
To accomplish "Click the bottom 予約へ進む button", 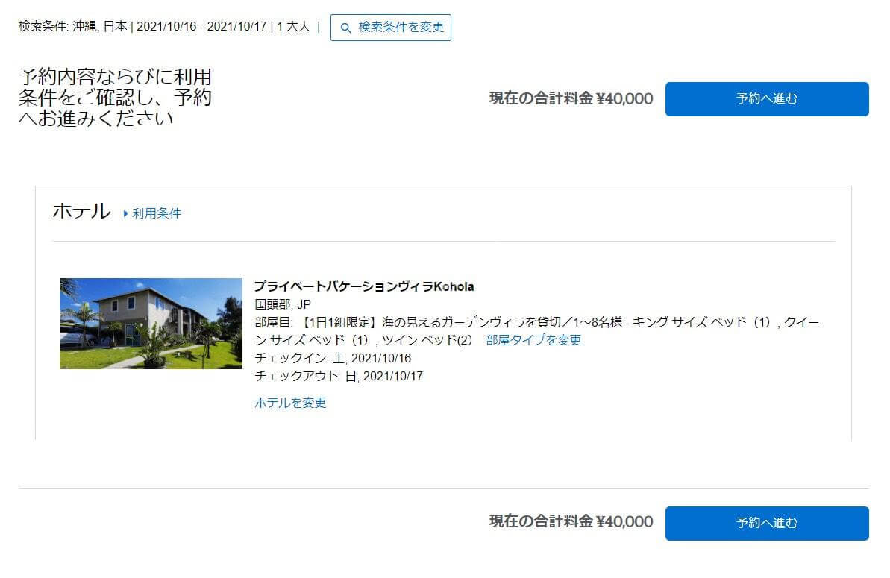I will click(x=767, y=523).
